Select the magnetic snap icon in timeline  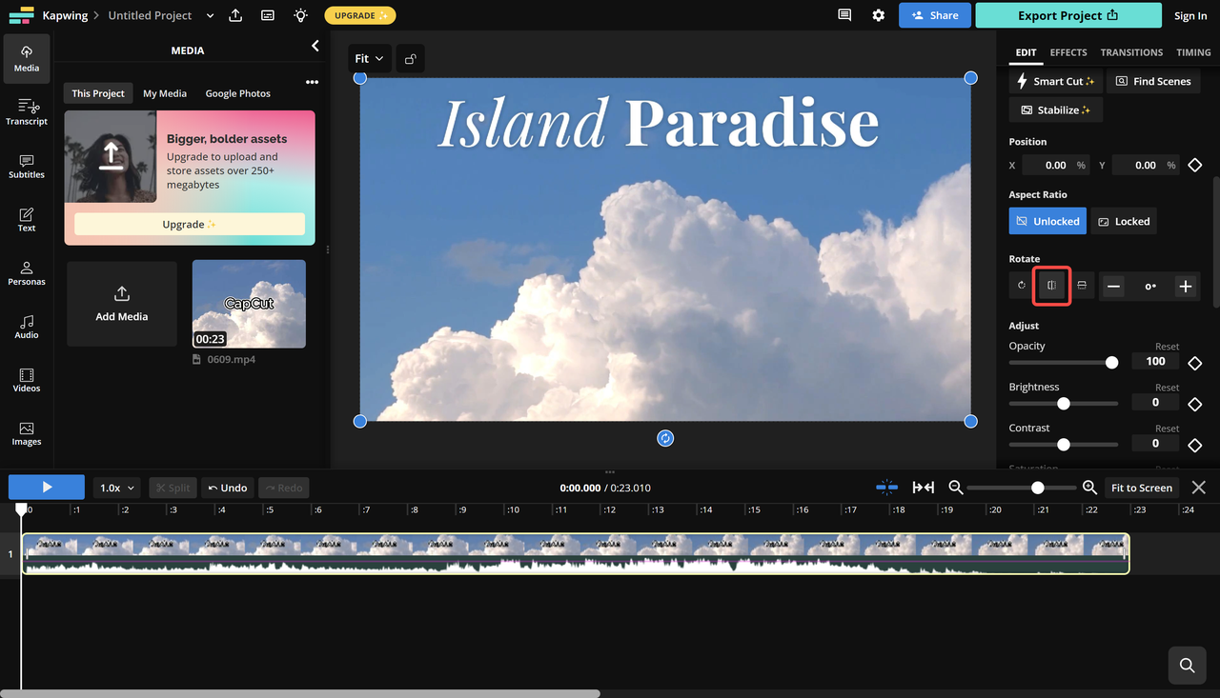pos(886,487)
